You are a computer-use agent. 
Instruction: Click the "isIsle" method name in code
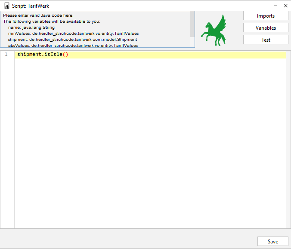point(53,55)
